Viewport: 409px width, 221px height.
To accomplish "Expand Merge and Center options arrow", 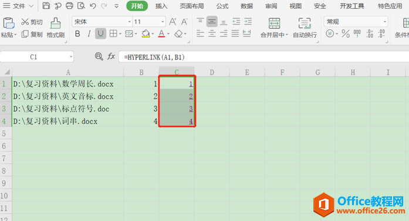I will pyautogui.click(x=287, y=35).
